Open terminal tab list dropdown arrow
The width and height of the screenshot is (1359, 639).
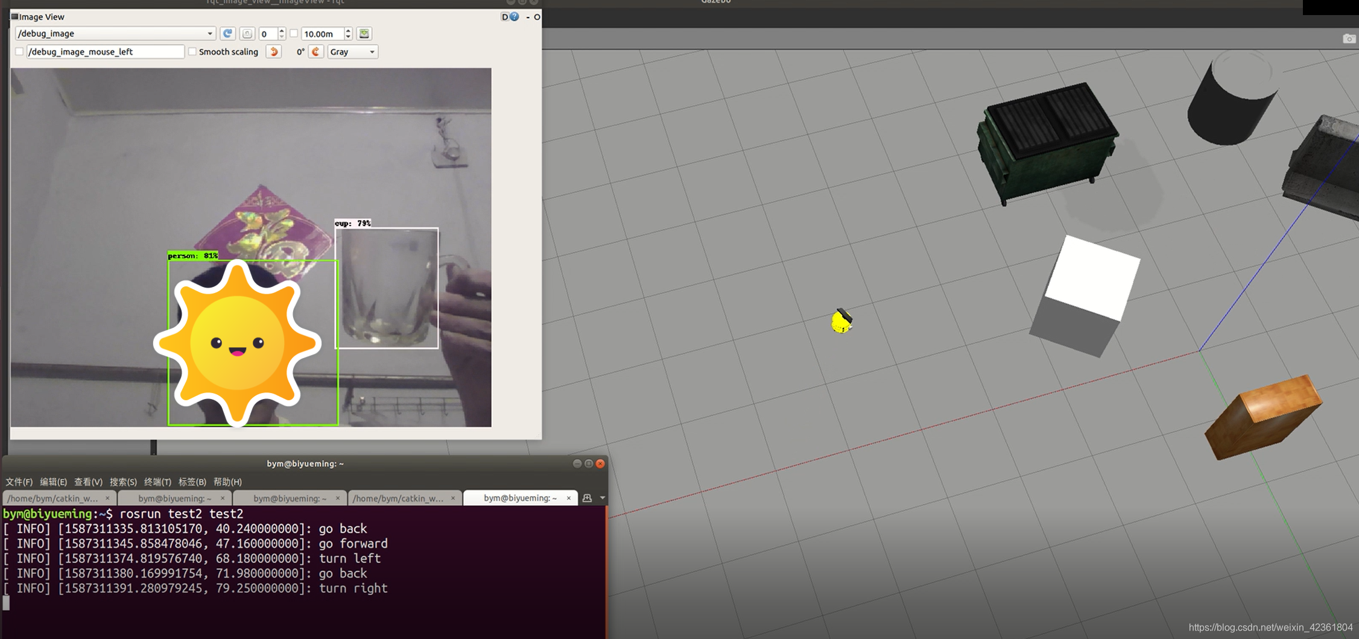click(x=602, y=498)
